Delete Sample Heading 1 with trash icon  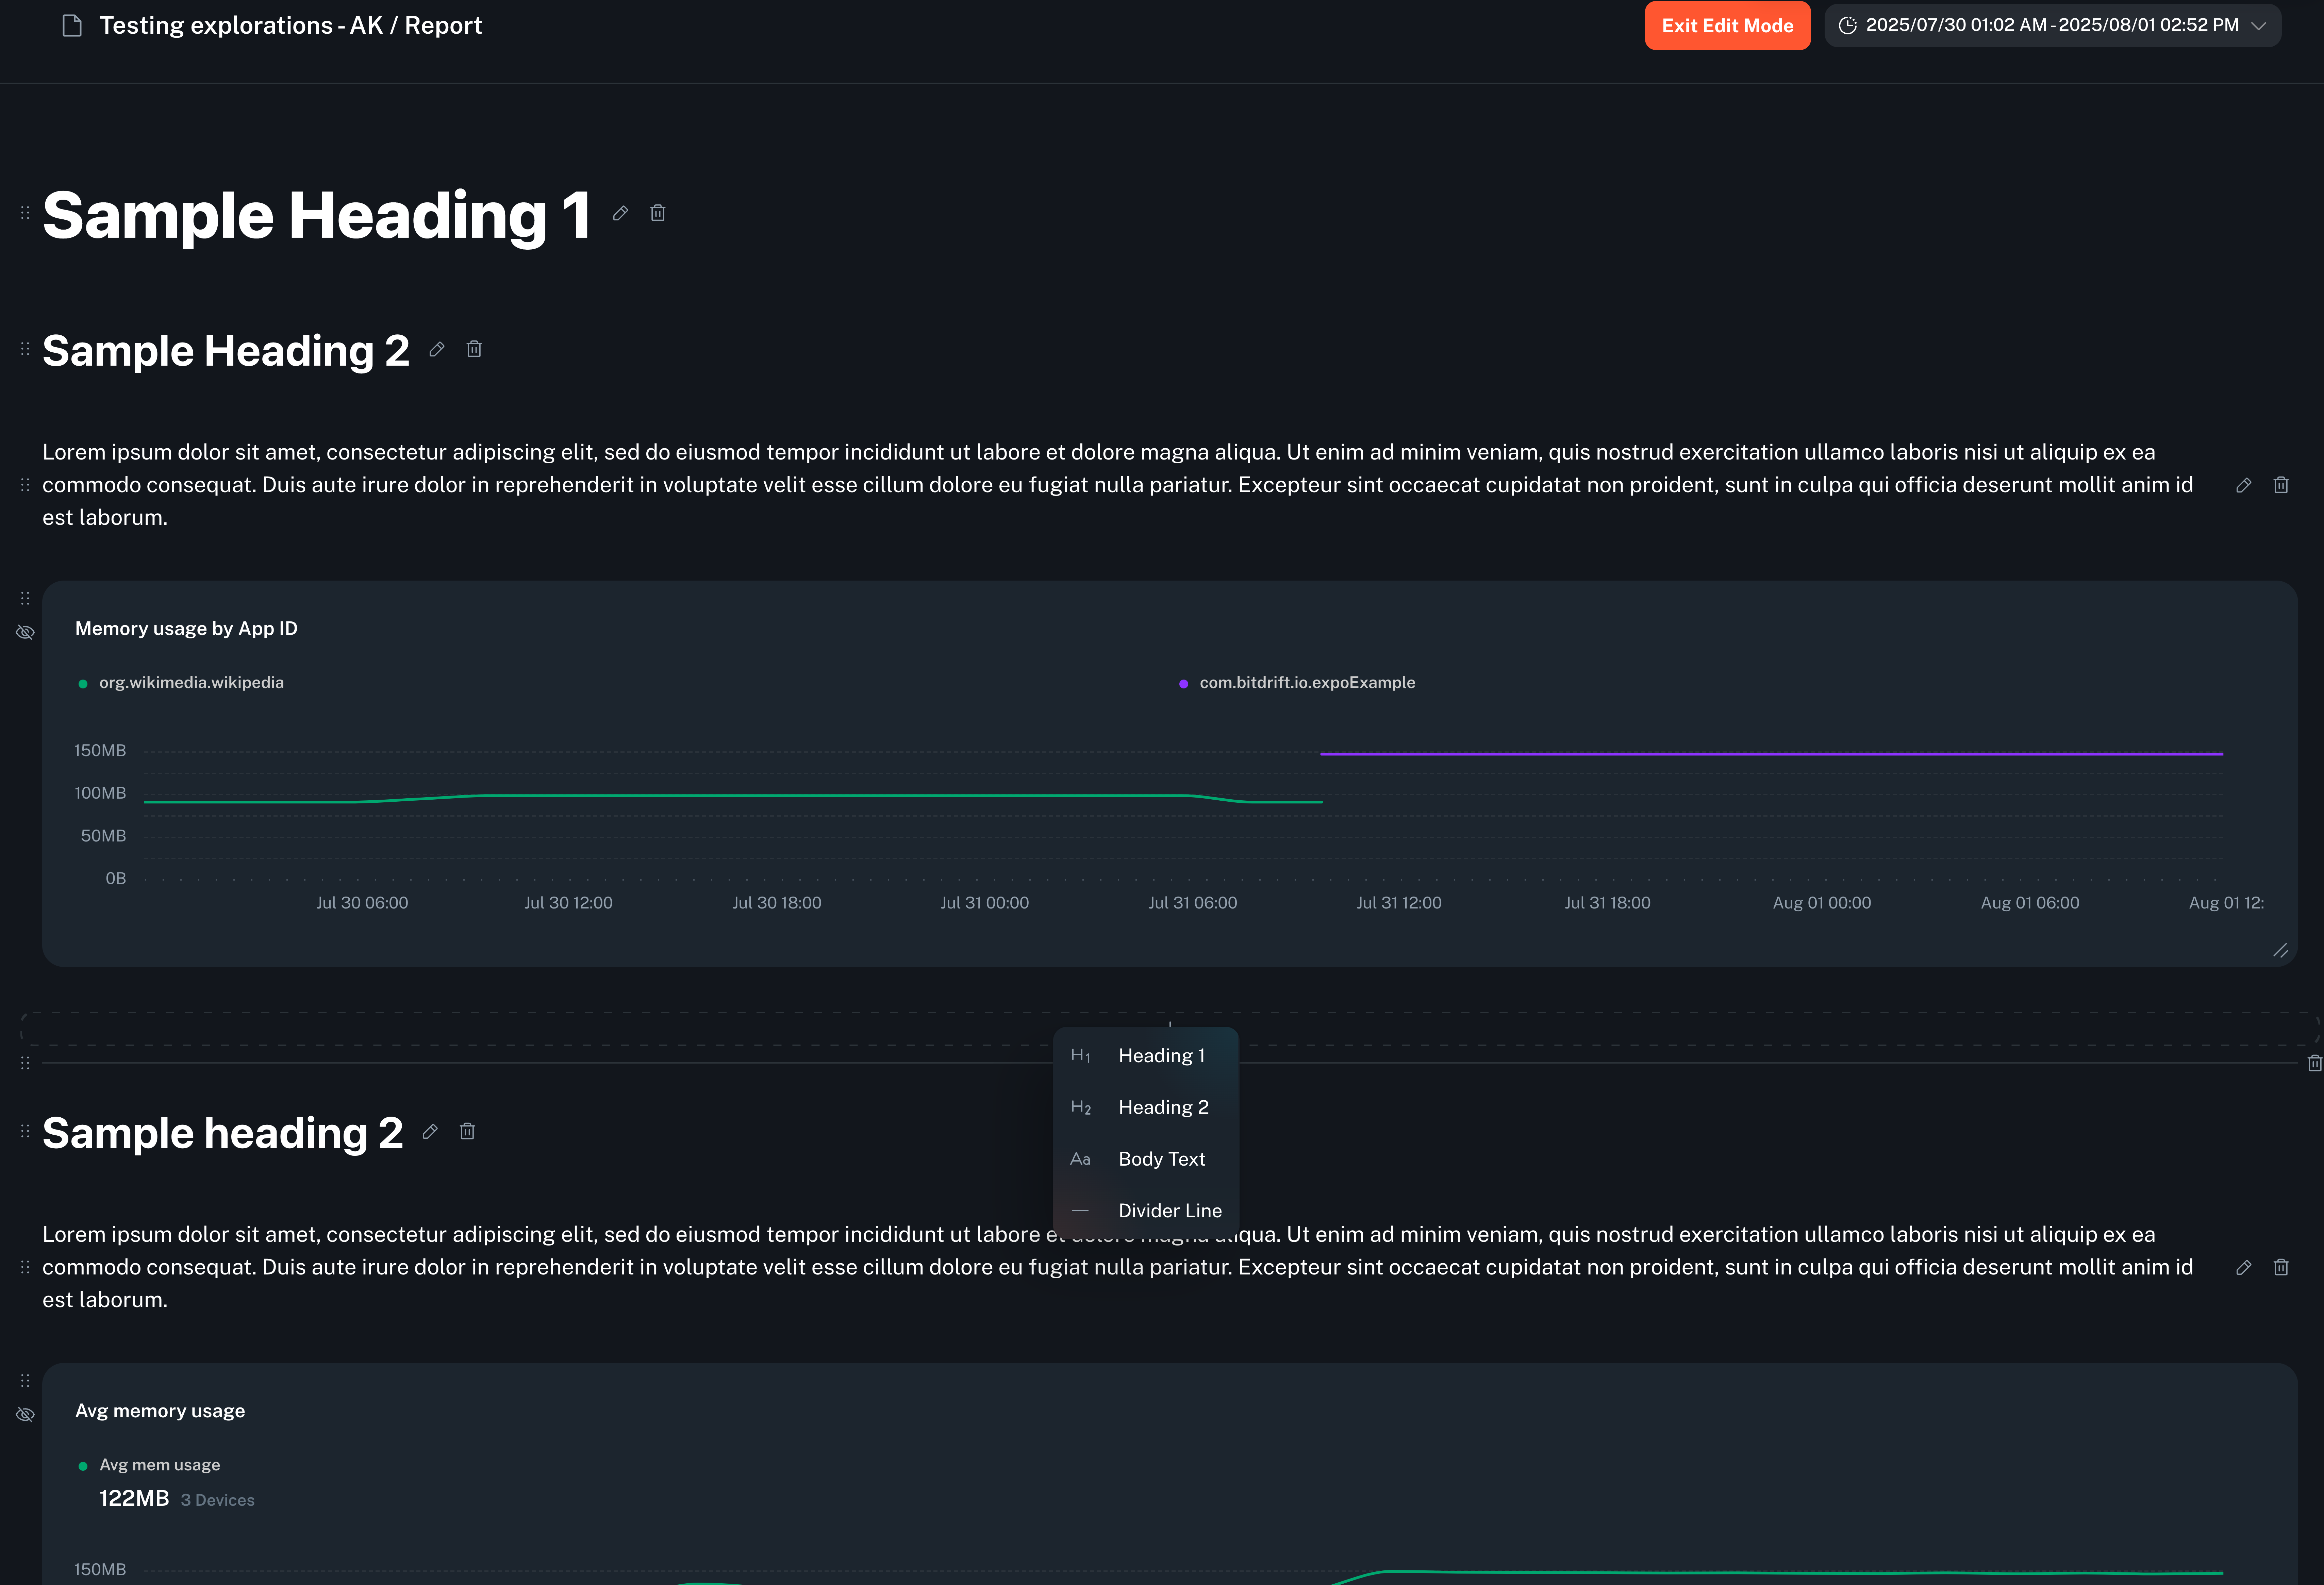point(658,213)
